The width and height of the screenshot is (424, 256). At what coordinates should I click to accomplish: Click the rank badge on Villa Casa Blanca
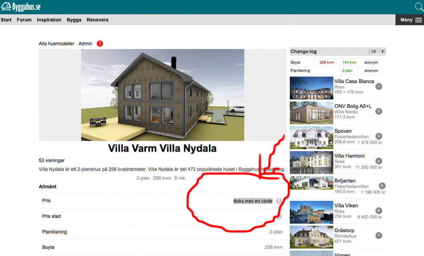click(378, 86)
